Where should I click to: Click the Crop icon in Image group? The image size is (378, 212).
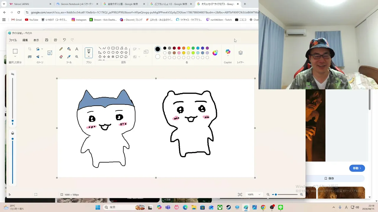(x=30, y=49)
